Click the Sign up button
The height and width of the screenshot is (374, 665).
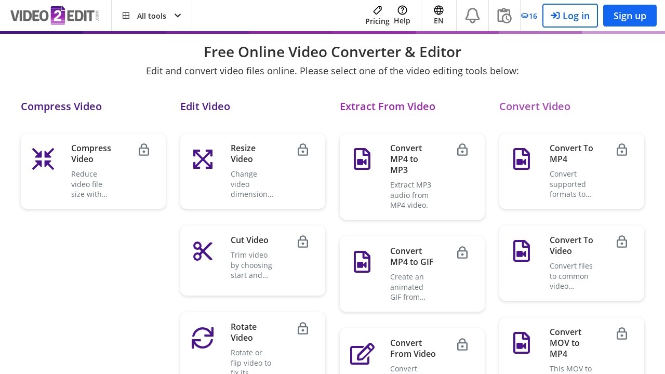point(630,16)
